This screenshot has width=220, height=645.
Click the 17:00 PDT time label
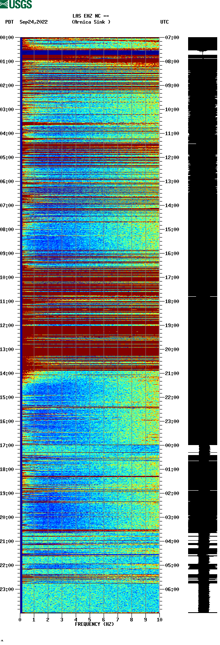pos(7,445)
